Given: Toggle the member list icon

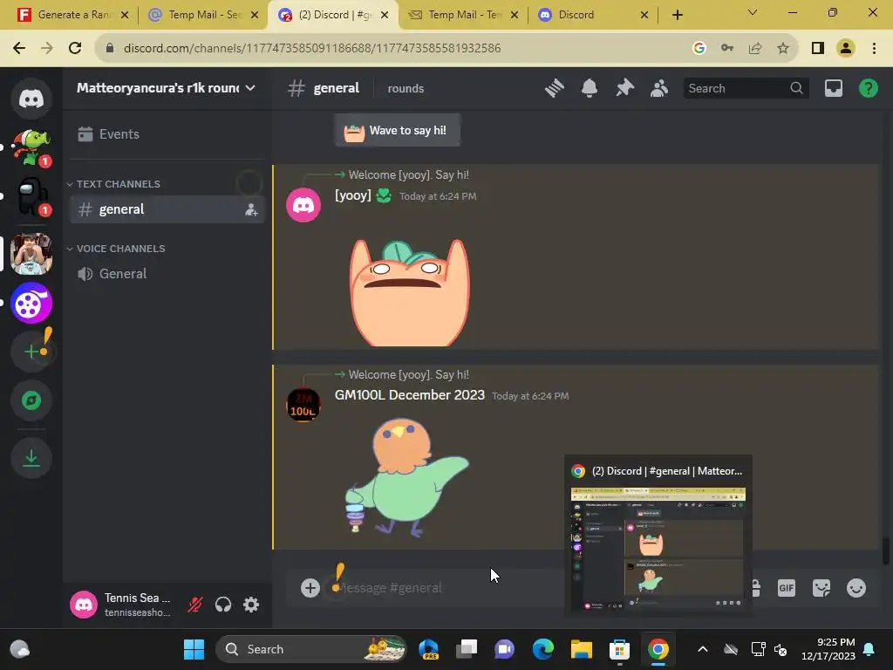Looking at the screenshot, I should pyautogui.click(x=659, y=88).
